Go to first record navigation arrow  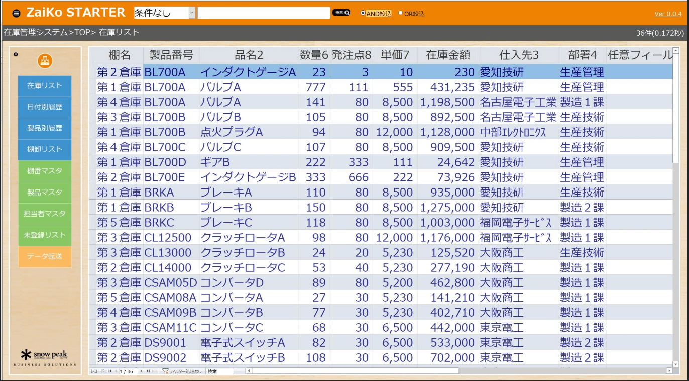point(110,371)
